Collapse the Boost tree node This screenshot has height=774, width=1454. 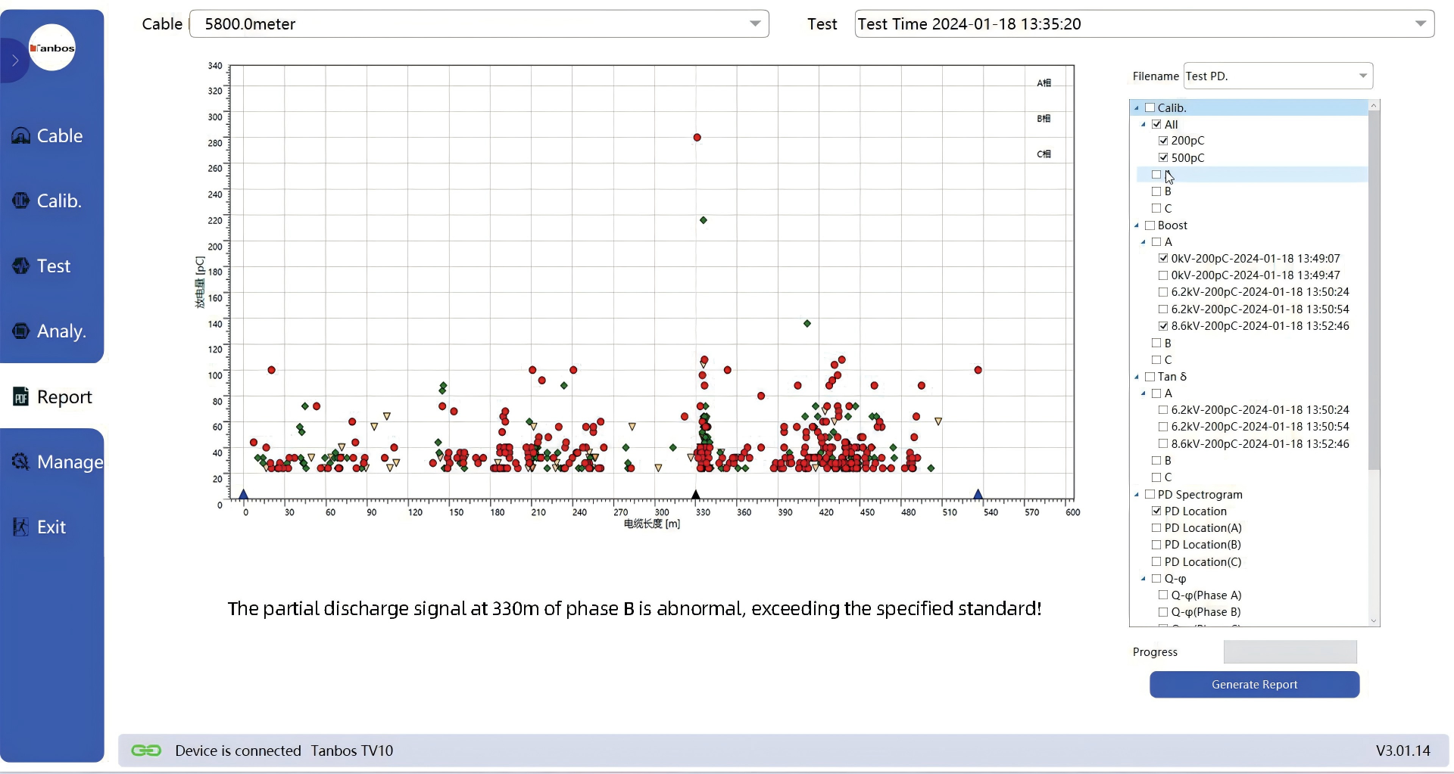pos(1137,225)
